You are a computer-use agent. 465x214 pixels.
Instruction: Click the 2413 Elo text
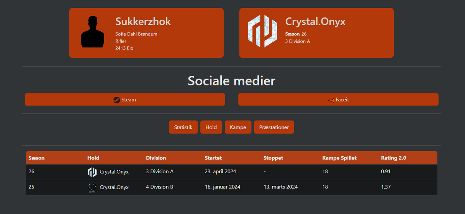click(x=124, y=48)
